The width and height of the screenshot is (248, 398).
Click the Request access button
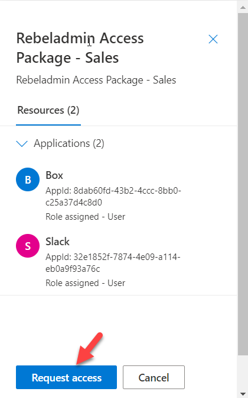click(x=66, y=377)
